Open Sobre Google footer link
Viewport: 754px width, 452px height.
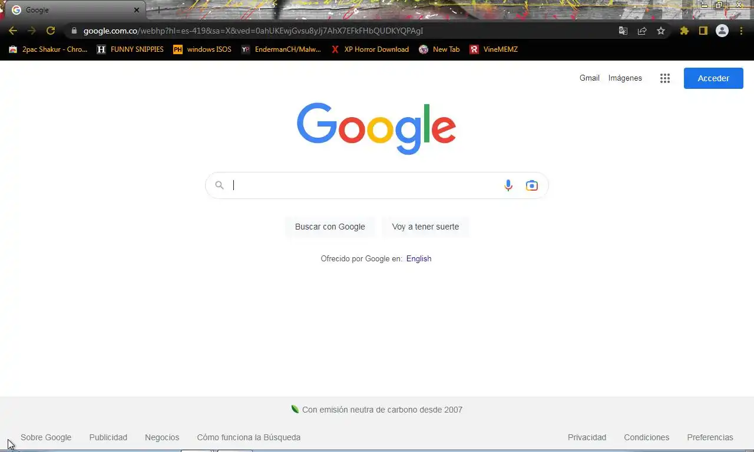[x=46, y=437]
